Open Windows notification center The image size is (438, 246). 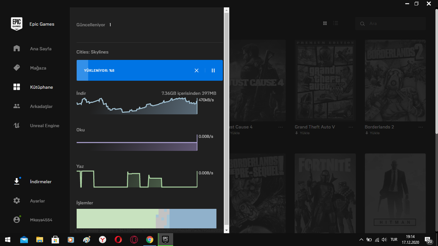428,240
